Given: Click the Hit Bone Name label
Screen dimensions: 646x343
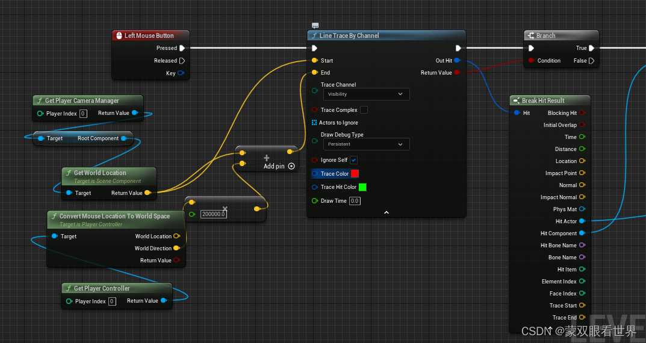Looking at the screenshot, I should click(559, 246).
